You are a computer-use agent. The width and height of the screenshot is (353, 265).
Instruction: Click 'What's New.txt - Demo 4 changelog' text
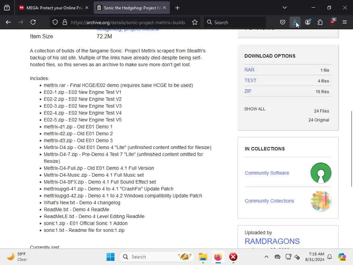82,203
